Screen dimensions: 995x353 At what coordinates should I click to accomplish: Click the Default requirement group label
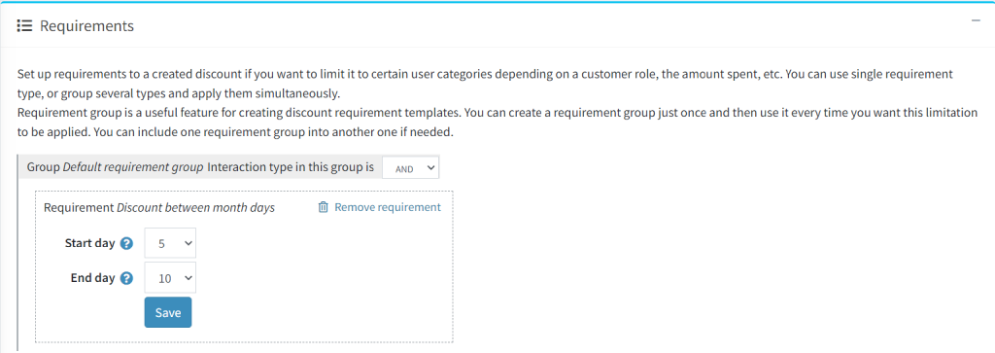(x=133, y=168)
